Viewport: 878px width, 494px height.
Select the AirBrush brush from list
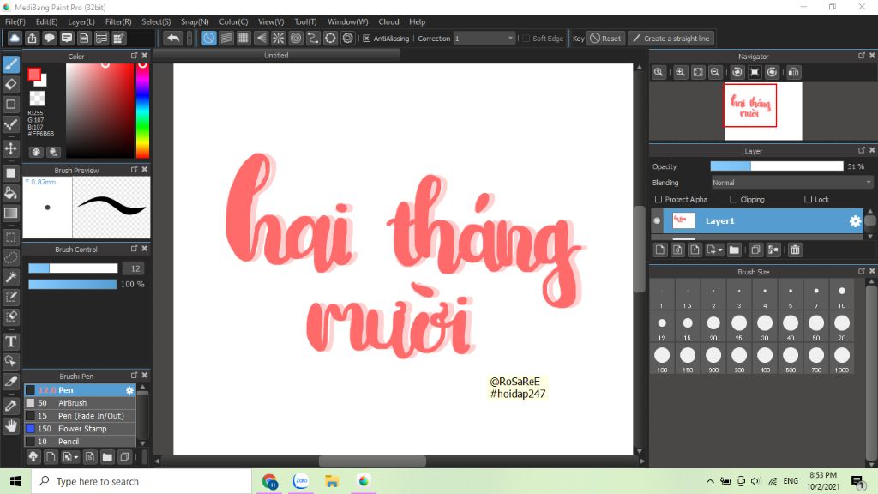(x=73, y=403)
